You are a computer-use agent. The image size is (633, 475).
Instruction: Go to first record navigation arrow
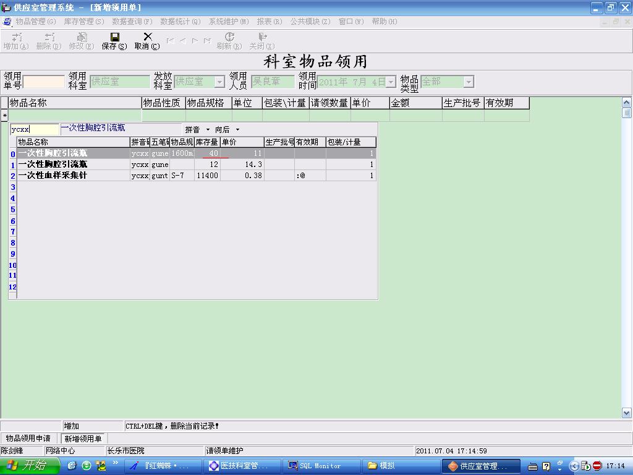[171, 40]
